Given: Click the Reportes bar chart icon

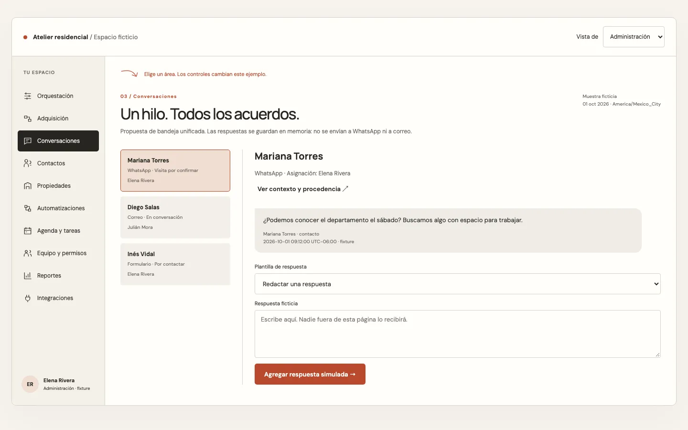Looking at the screenshot, I should pyautogui.click(x=28, y=276).
